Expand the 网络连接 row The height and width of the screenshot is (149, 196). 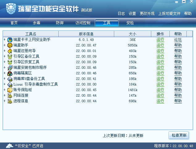(x=5, y=95)
